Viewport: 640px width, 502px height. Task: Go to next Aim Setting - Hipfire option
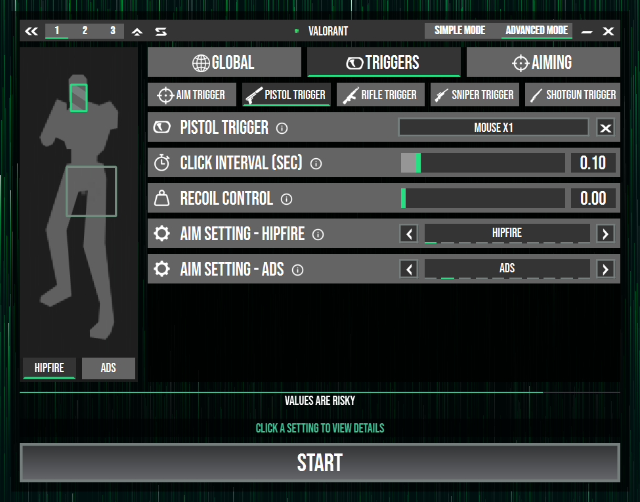[x=605, y=234]
